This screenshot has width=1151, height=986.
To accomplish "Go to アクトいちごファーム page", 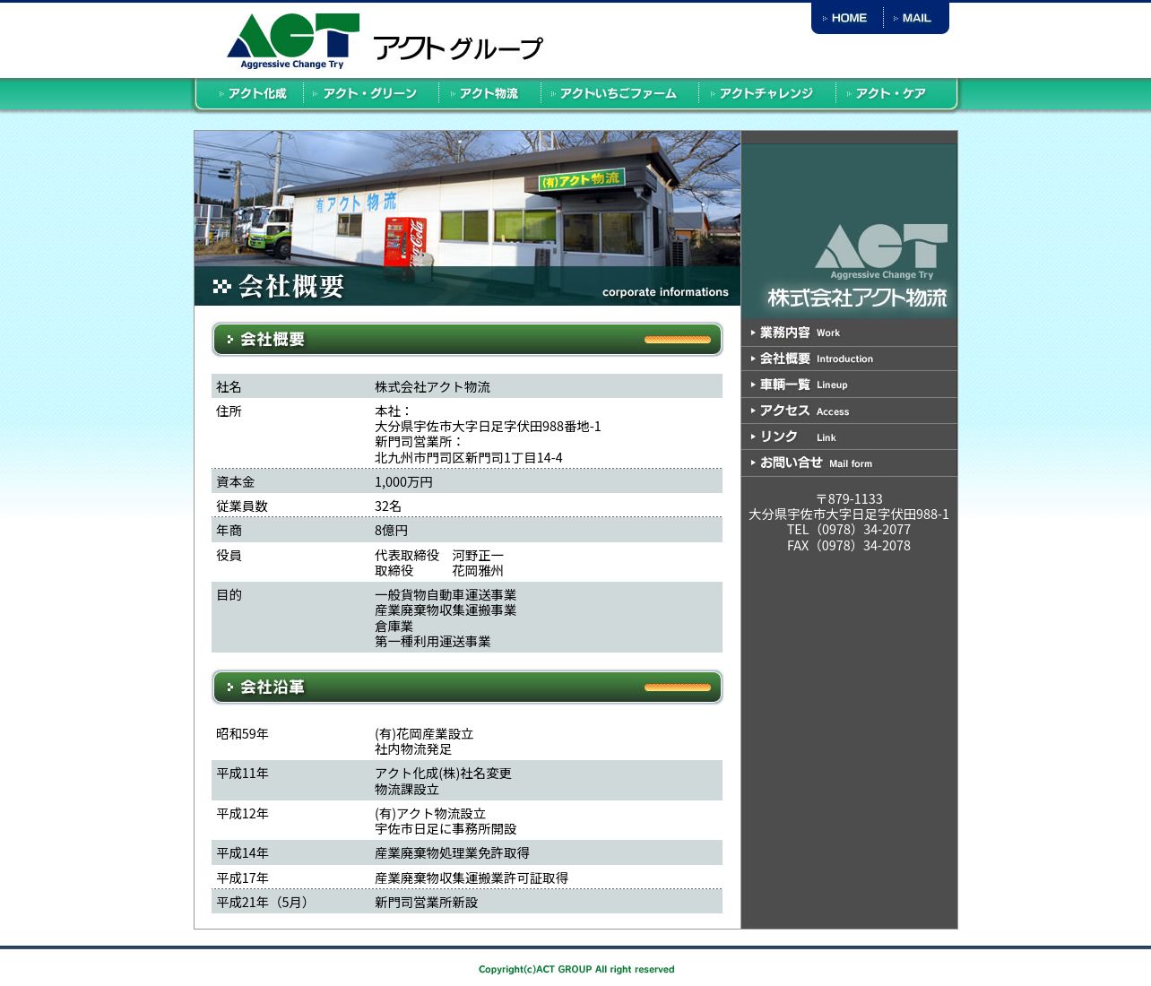I will [x=613, y=93].
